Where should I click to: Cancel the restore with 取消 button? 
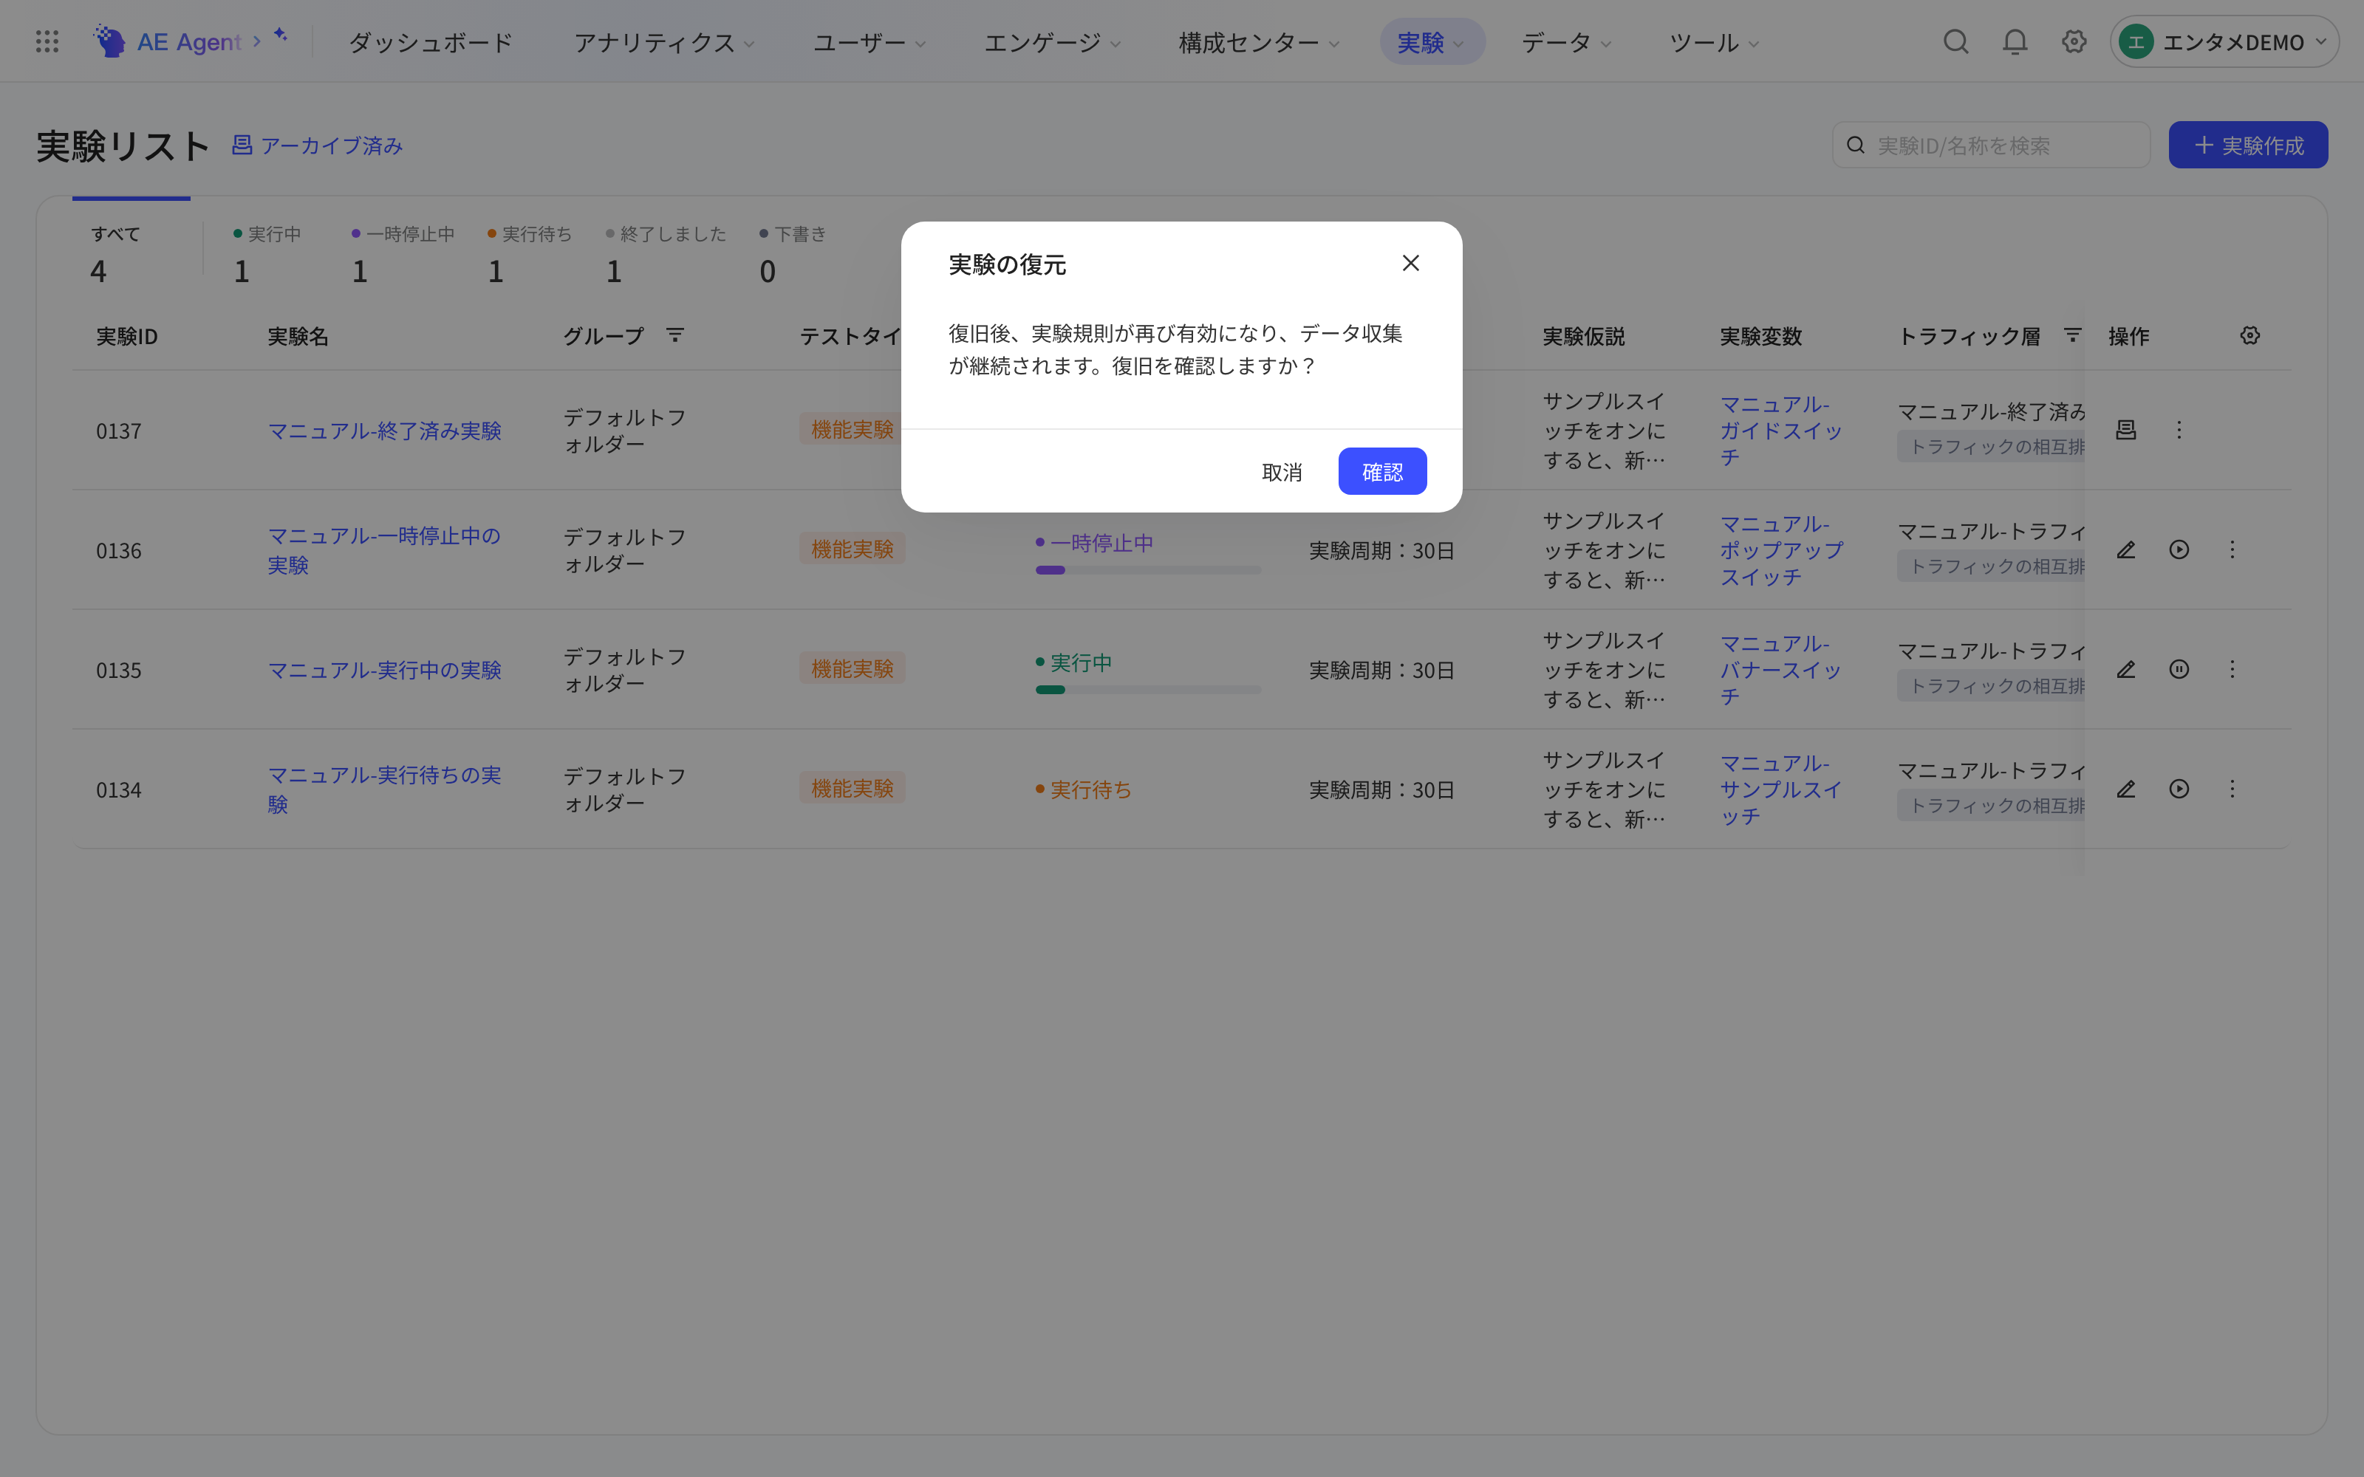point(1282,472)
